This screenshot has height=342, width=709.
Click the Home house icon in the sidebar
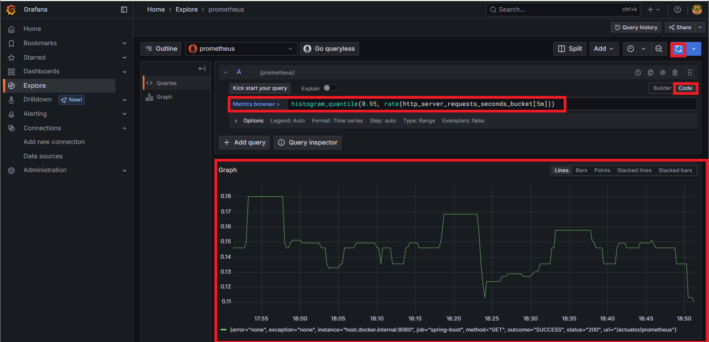[12, 29]
